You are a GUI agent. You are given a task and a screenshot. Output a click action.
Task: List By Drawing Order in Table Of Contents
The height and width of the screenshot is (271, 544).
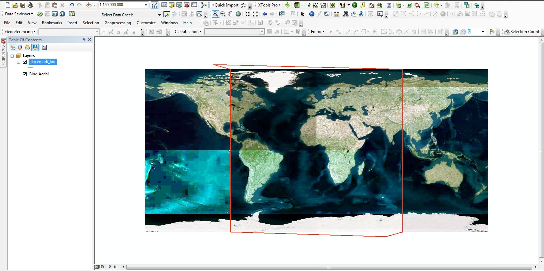click(x=13, y=47)
